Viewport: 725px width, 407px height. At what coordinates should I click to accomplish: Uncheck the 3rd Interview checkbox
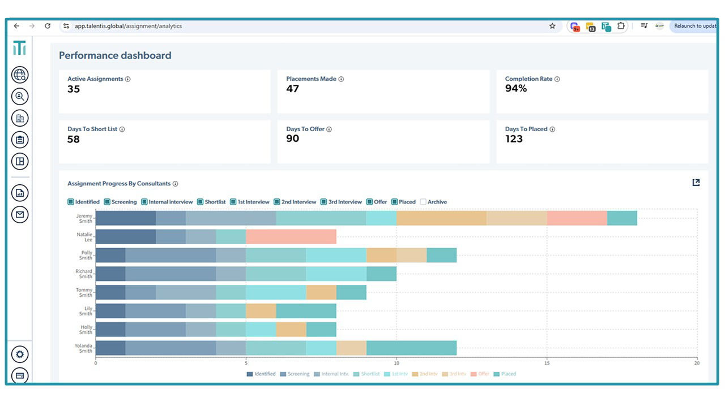pyautogui.click(x=323, y=202)
